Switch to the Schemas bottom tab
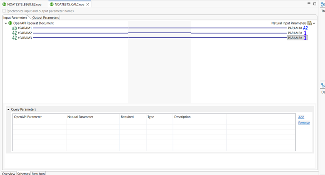This screenshot has width=325, height=175. [x=23, y=173]
